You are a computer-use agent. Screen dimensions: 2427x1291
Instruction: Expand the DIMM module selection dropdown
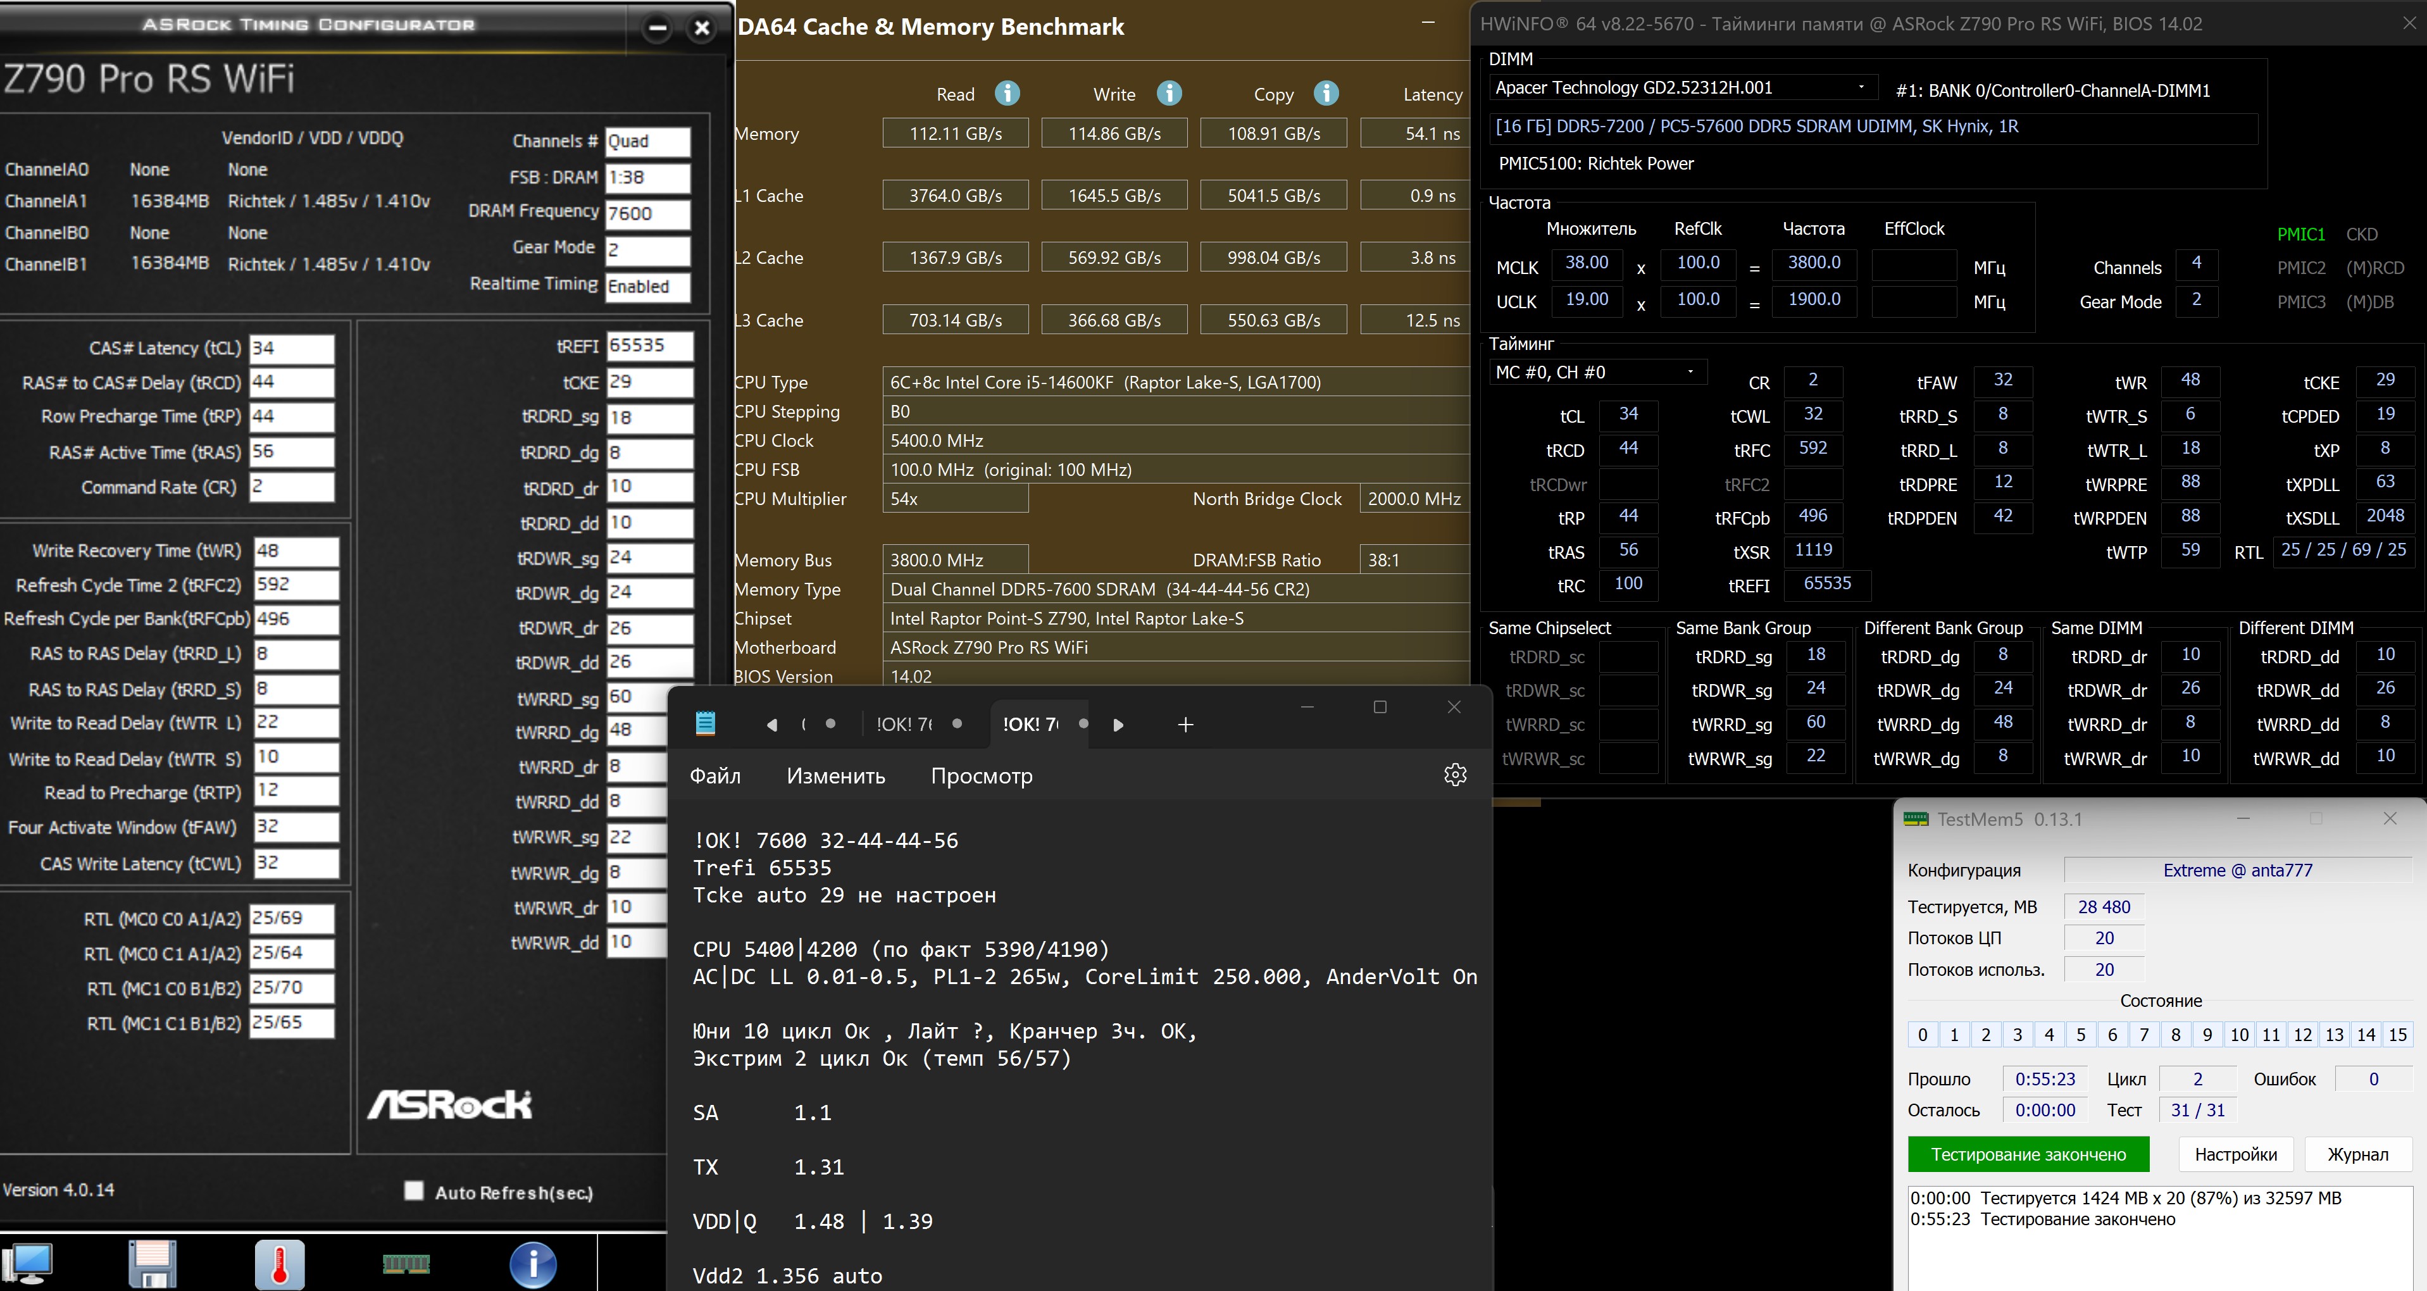point(1861,87)
